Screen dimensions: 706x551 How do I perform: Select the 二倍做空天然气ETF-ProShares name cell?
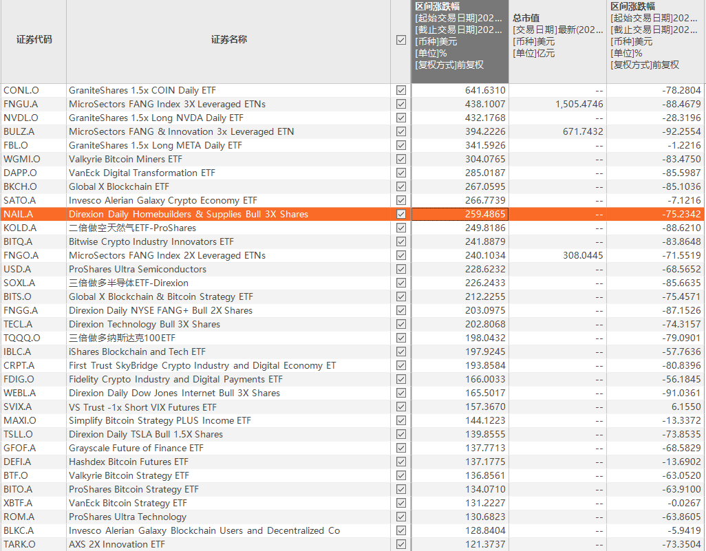coord(132,228)
